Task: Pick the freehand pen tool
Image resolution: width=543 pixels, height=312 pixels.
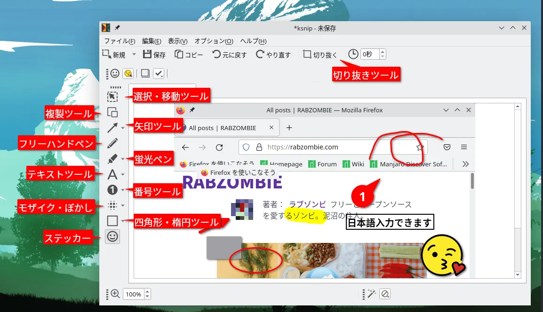Action: click(x=112, y=143)
